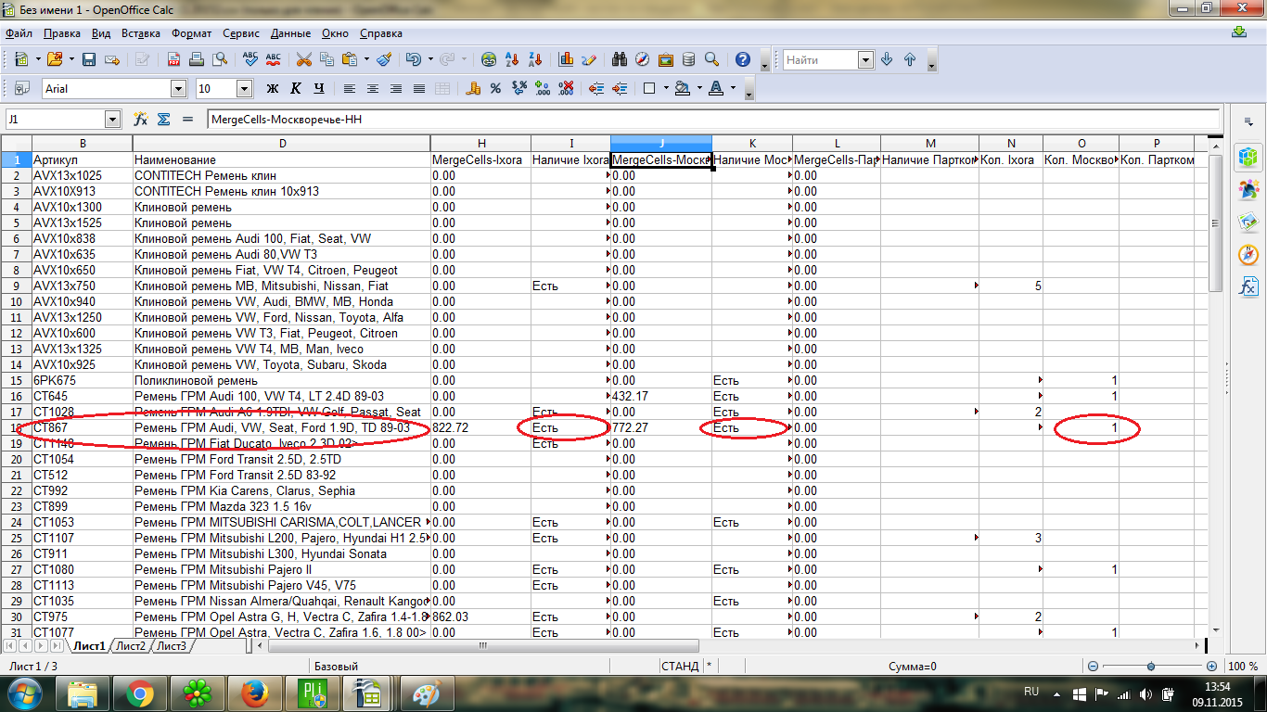
Task: Open the Данные menu
Action: [291, 32]
